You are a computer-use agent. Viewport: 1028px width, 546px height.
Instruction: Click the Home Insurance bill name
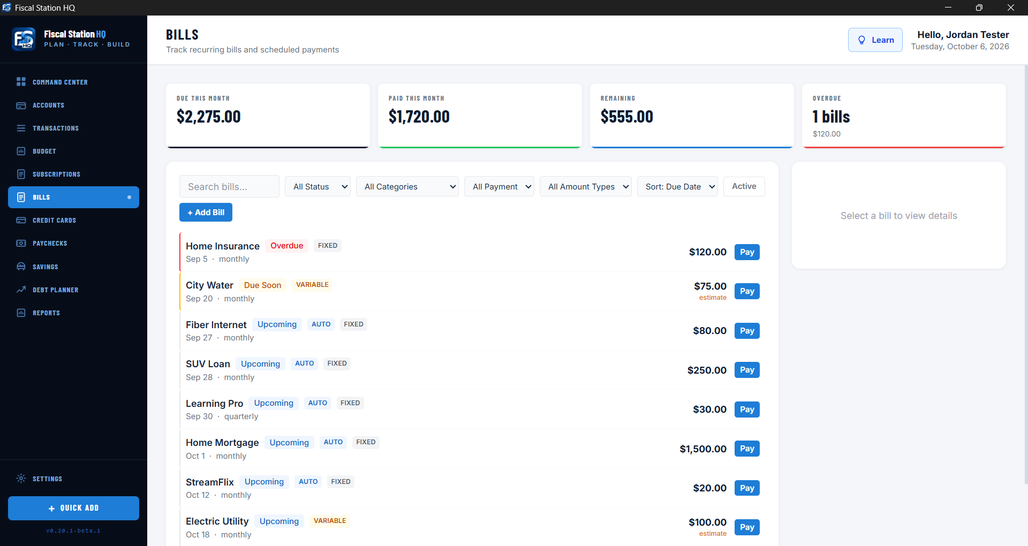coord(223,246)
